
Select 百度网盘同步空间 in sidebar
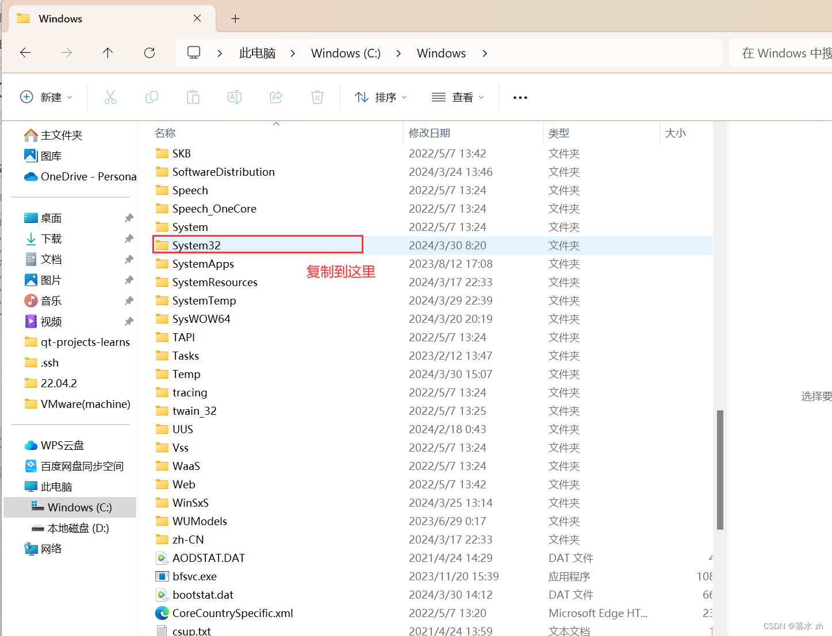click(74, 466)
